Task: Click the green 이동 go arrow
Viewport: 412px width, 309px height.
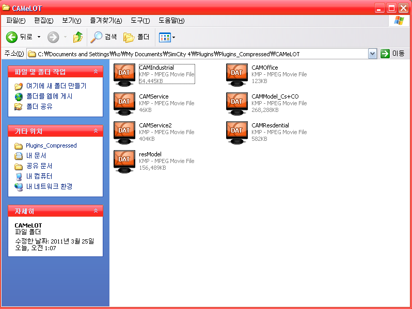Action: click(x=385, y=54)
